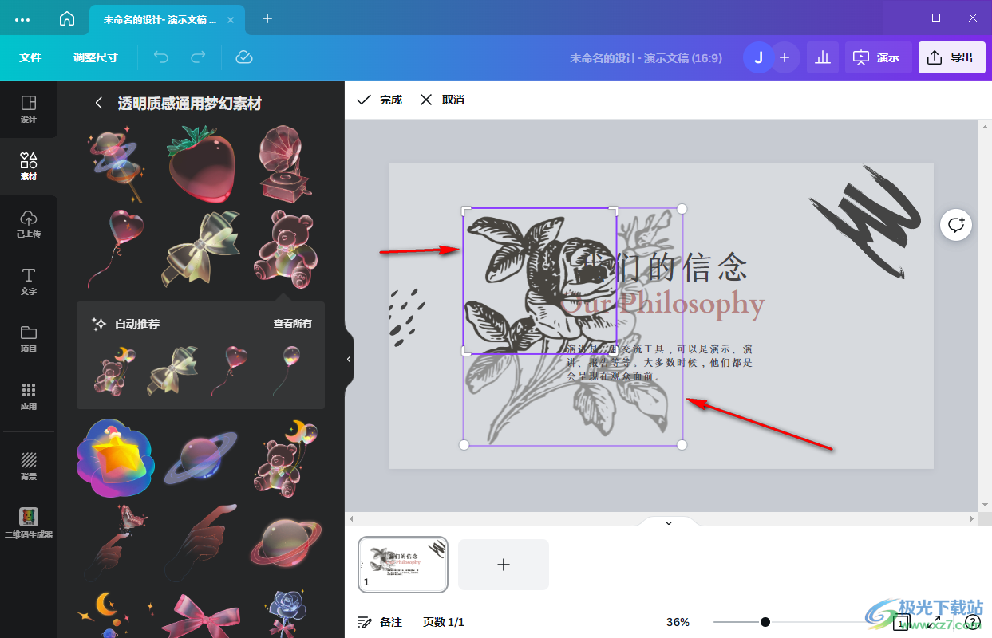Close the 未命名的设计 tab
Image resolution: width=992 pixels, height=638 pixels.
231,19
